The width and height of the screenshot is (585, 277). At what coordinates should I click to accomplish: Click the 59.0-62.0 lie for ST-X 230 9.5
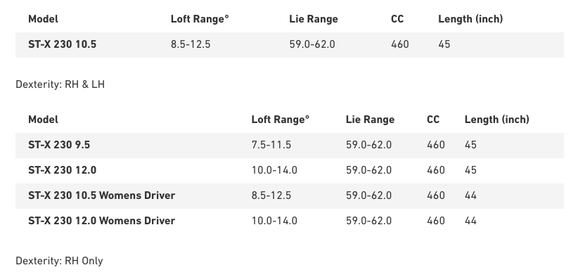tap(368, 145)
